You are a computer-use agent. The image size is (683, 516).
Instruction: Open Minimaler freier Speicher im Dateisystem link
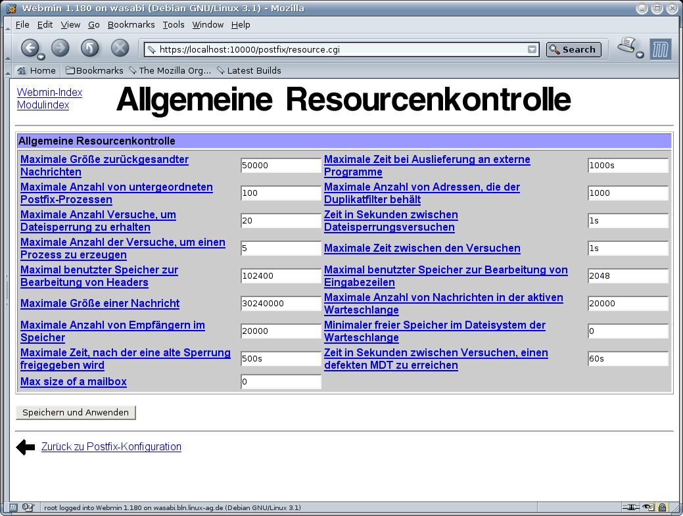pos(435,331)
